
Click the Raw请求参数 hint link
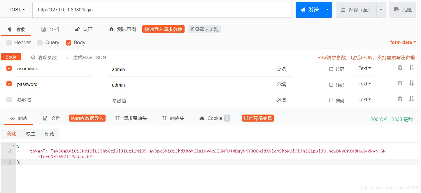367,57
